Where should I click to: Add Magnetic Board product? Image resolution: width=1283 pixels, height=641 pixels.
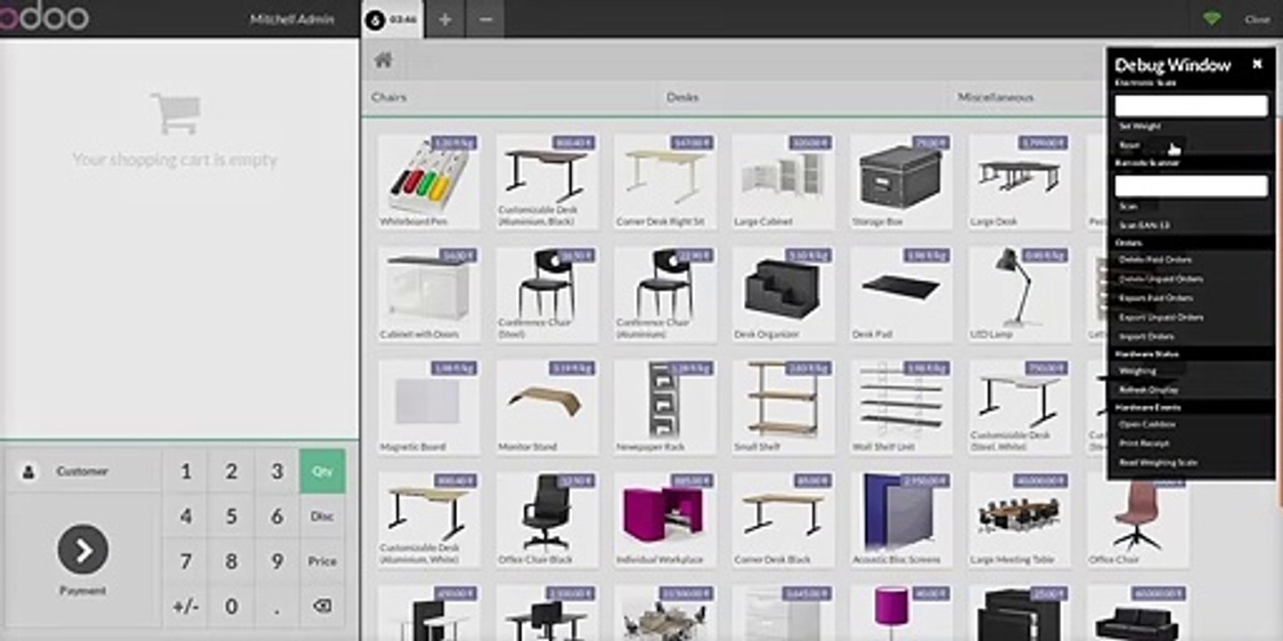[x=429, y=407]
